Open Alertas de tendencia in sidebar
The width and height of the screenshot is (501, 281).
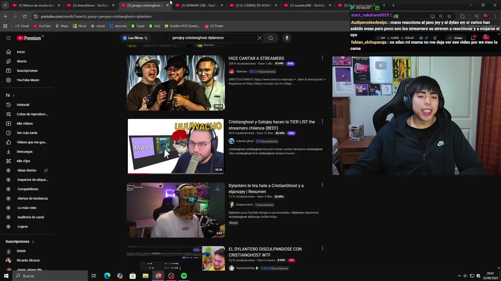[x=32, y=198]
